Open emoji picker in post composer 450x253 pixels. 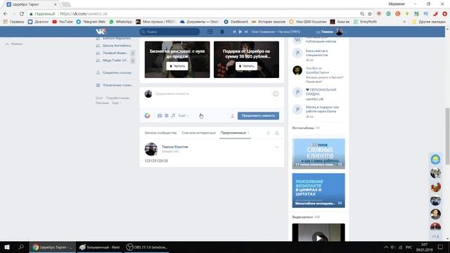click(x=276, y=93)
